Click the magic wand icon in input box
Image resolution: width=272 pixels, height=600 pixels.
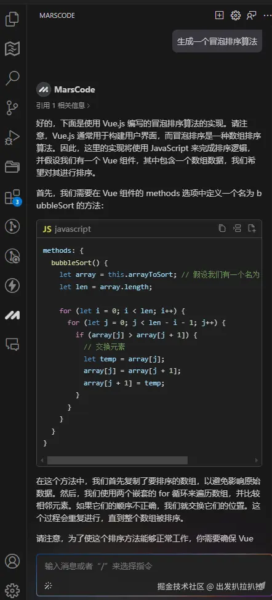[x=48, y=585]
